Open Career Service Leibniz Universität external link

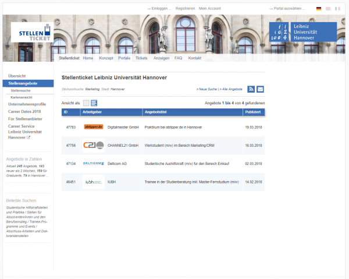click(25, 132)
